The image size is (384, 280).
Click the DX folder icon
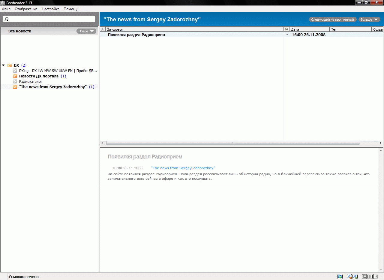(10, 65)
